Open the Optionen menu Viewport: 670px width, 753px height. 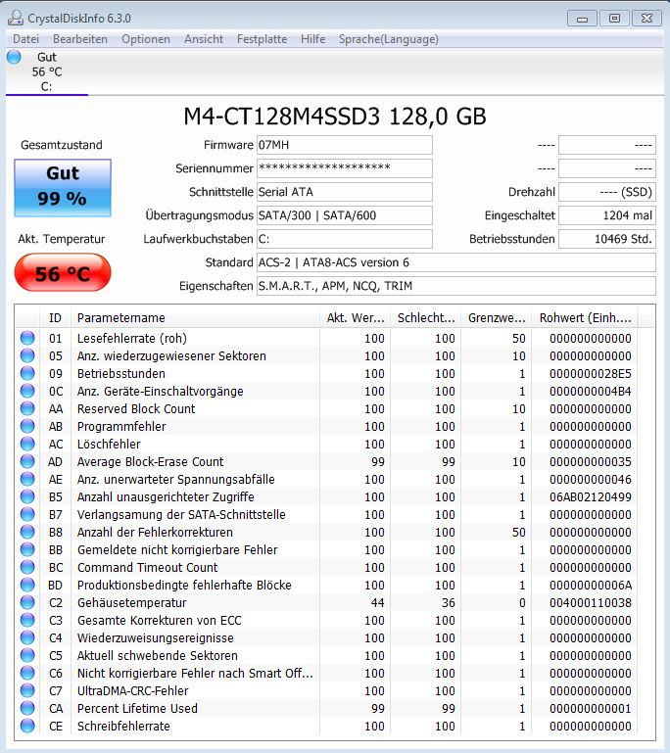pos(146,39)
